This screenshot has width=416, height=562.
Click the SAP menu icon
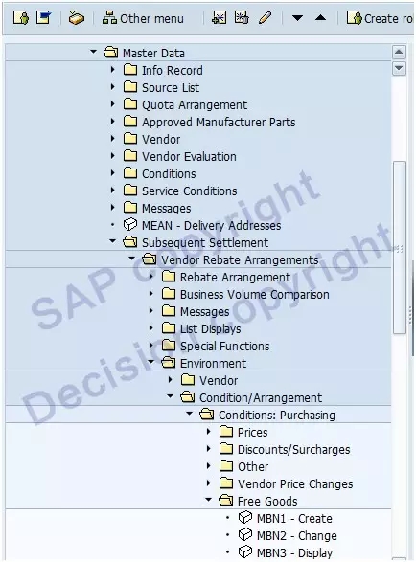tap(44, 17)
